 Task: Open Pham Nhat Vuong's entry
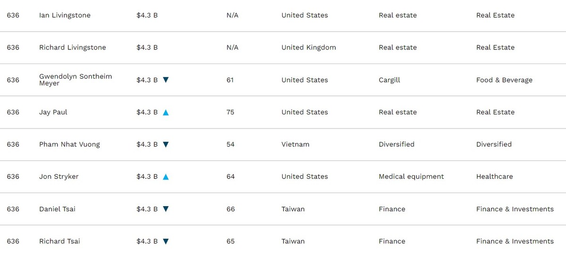pyautogui.click(x=69, y=145)
